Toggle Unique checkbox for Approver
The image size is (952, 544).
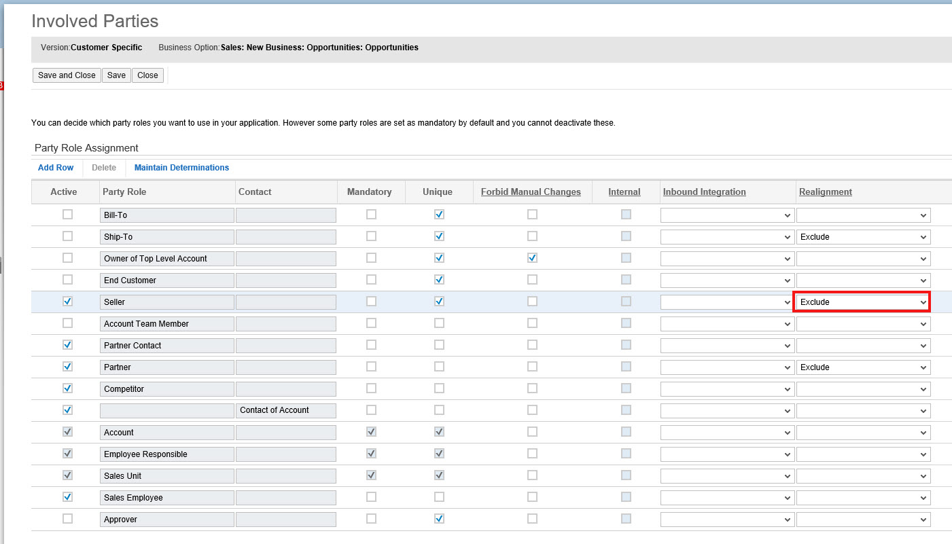[439, 518]
